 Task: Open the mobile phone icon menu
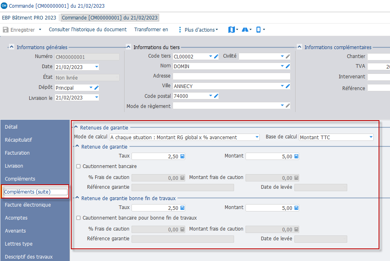pos(261,30)
